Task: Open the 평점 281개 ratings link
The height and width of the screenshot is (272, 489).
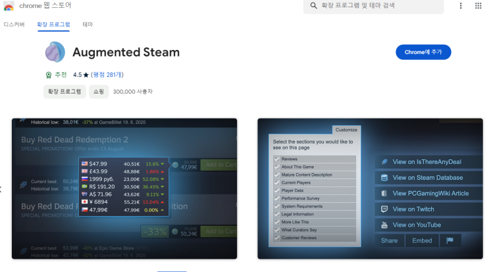Action: point(107,75)
